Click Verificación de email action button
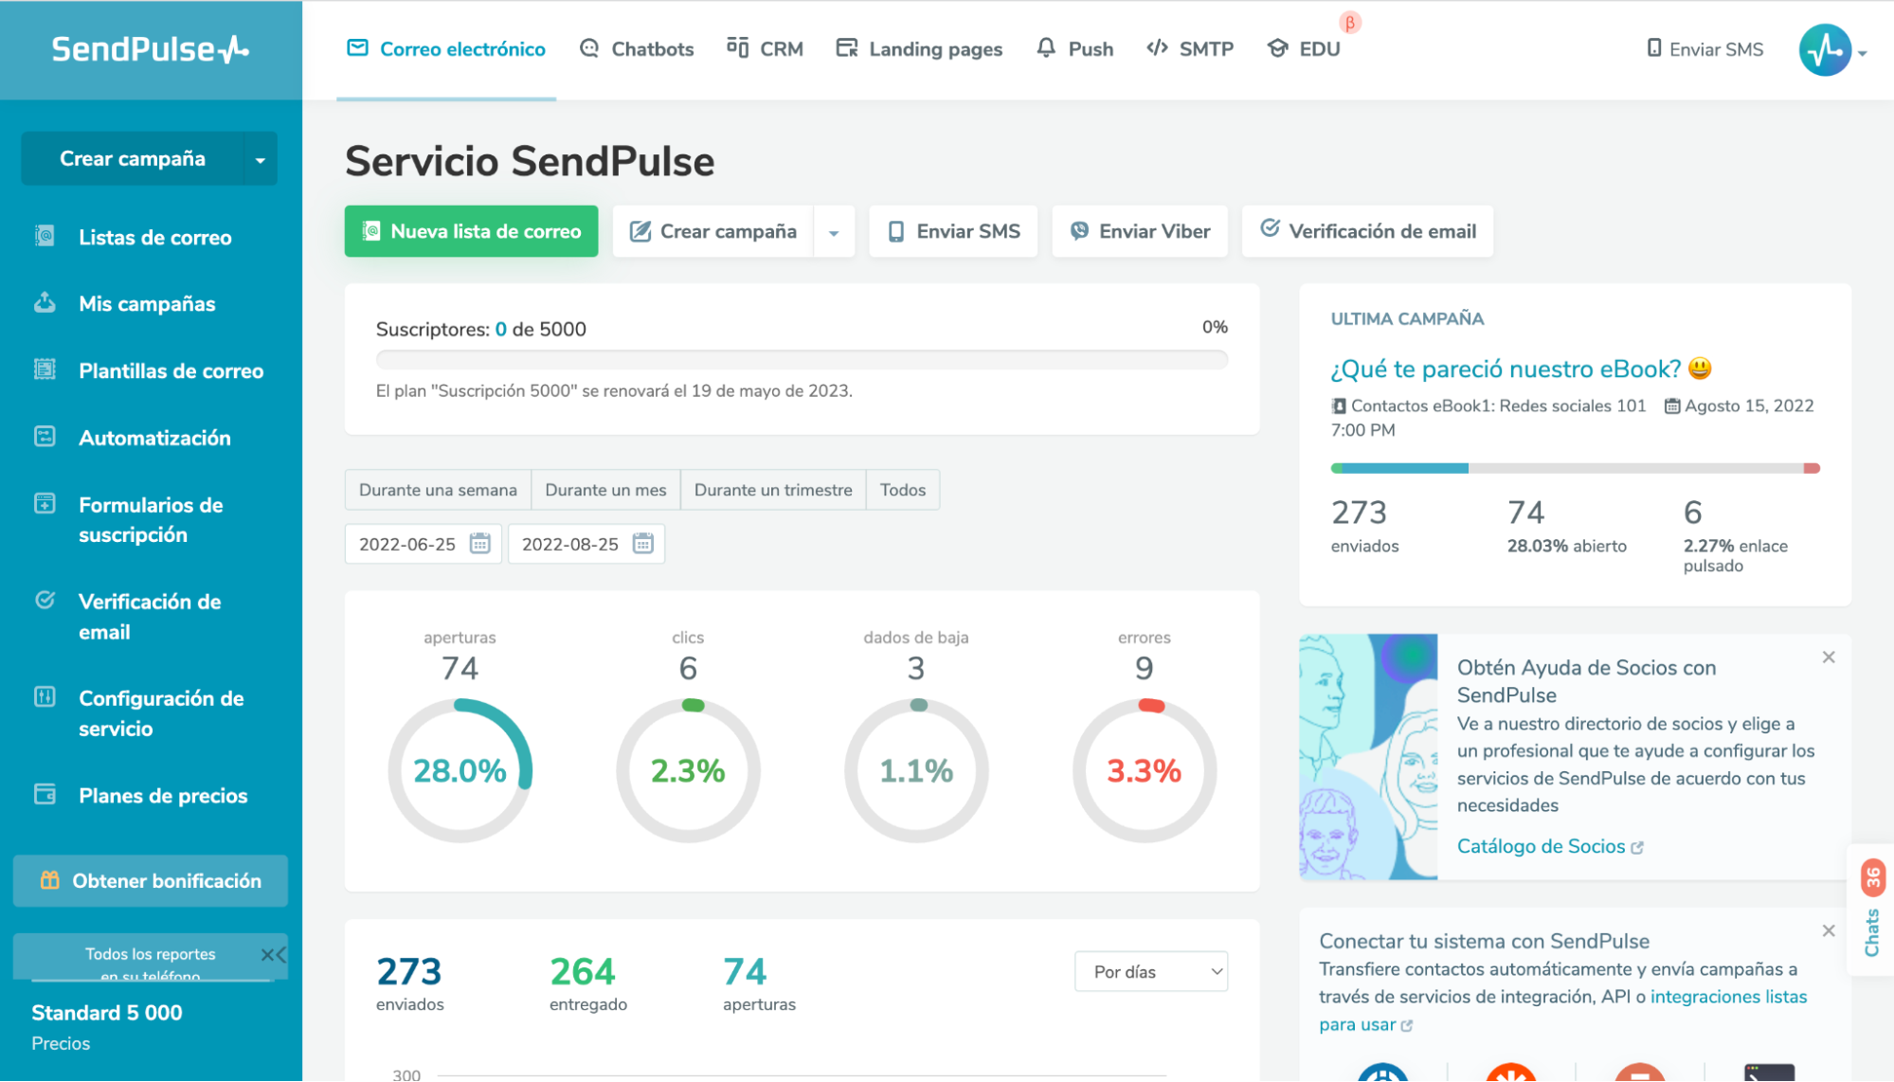The width and height of the screenshot is (1894, 1082). point(1367,231)
